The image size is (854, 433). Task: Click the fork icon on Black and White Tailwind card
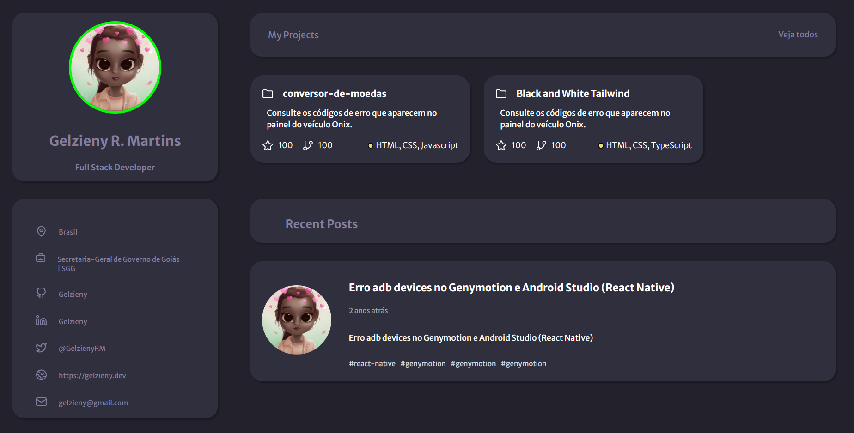tap(541, 145)
